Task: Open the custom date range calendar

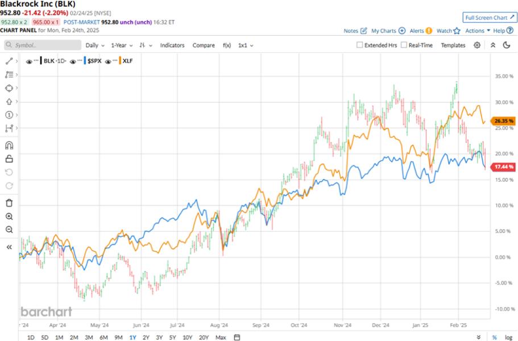Action: click(237, 337)
